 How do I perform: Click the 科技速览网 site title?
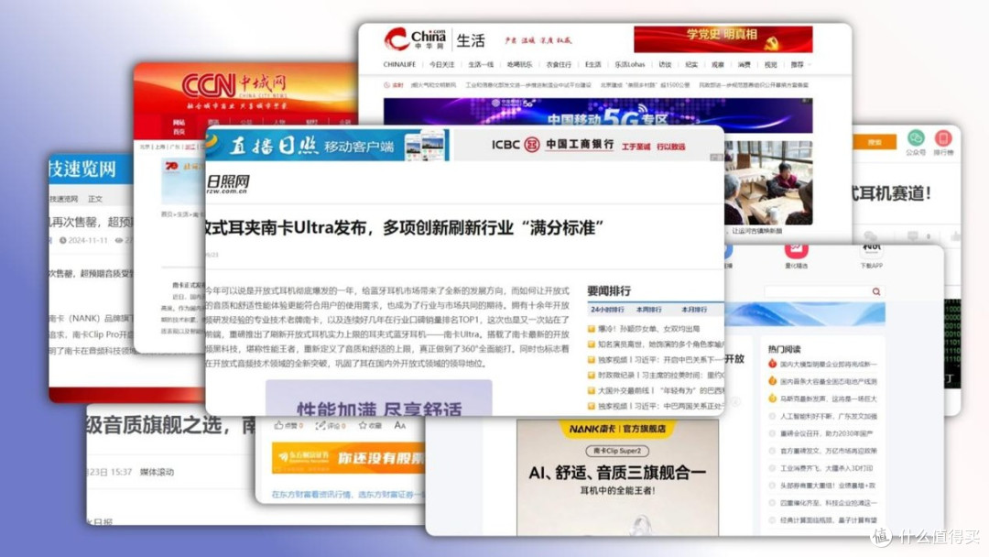click(82, 169)
